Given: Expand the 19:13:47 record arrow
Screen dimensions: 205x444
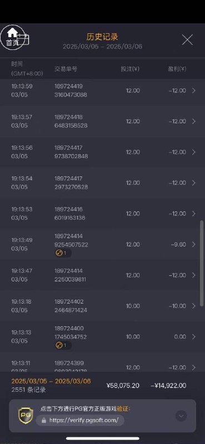Looking at the screenshot, I should pos(194,275).
